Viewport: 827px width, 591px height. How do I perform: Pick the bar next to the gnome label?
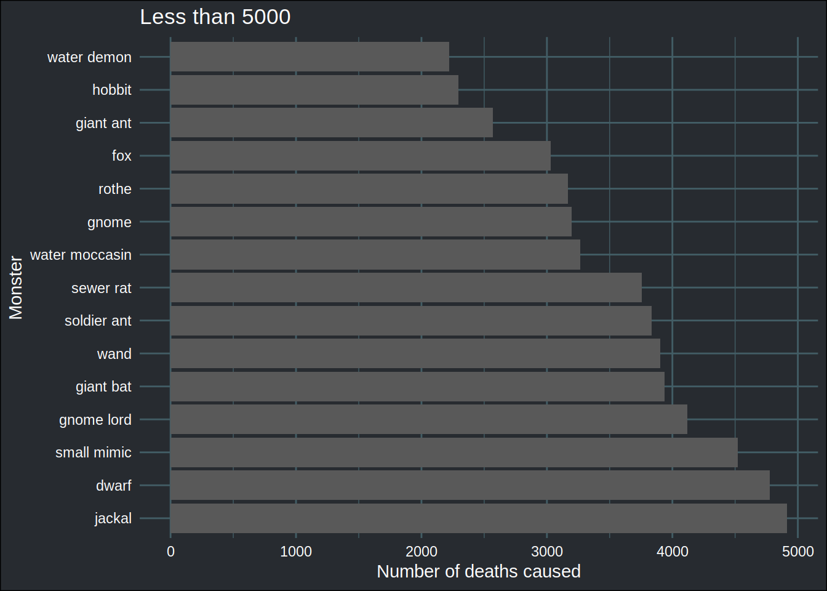click(371, 222)
